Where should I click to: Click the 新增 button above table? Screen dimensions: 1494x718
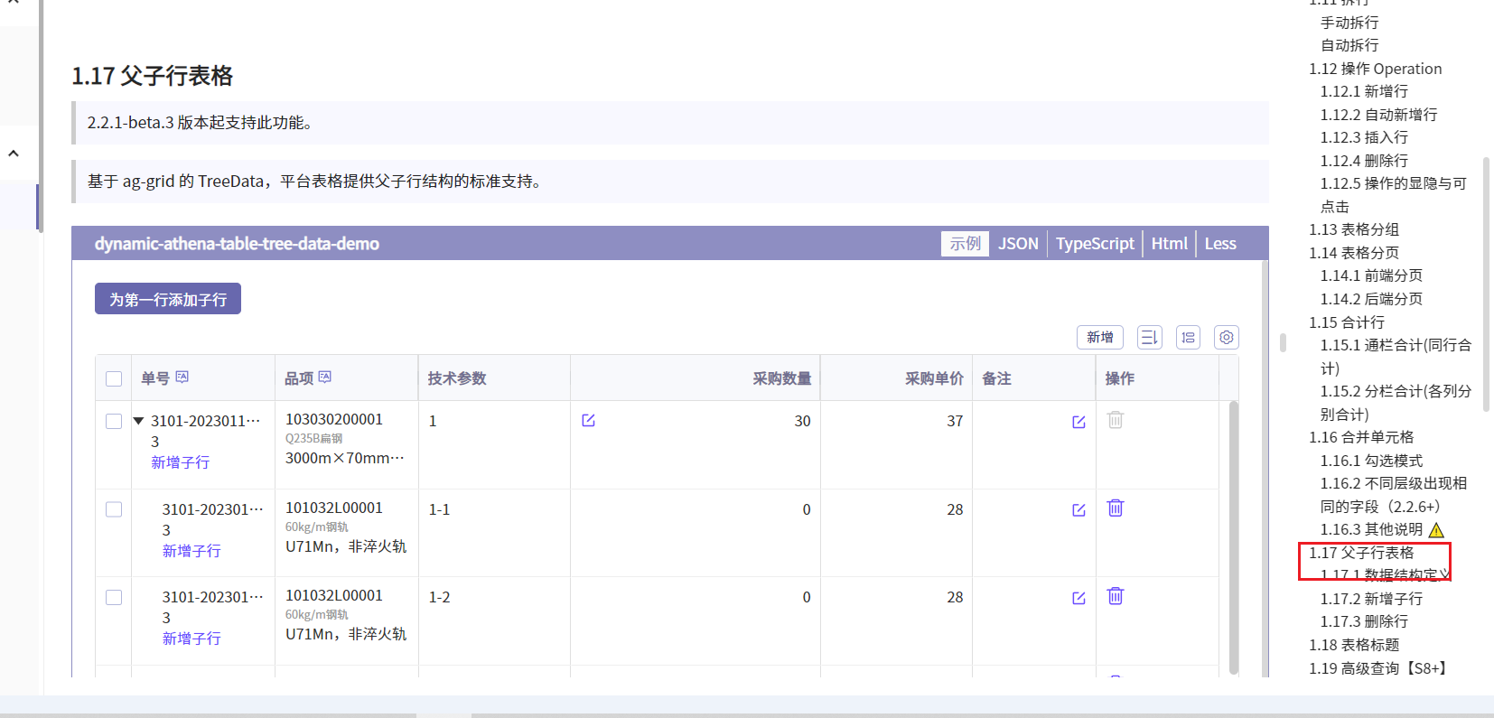[x=1099, y=337]
